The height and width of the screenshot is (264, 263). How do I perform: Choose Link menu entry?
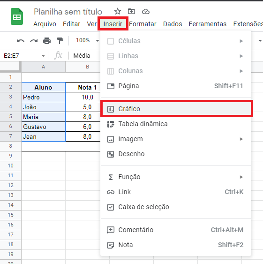[176, 192]
